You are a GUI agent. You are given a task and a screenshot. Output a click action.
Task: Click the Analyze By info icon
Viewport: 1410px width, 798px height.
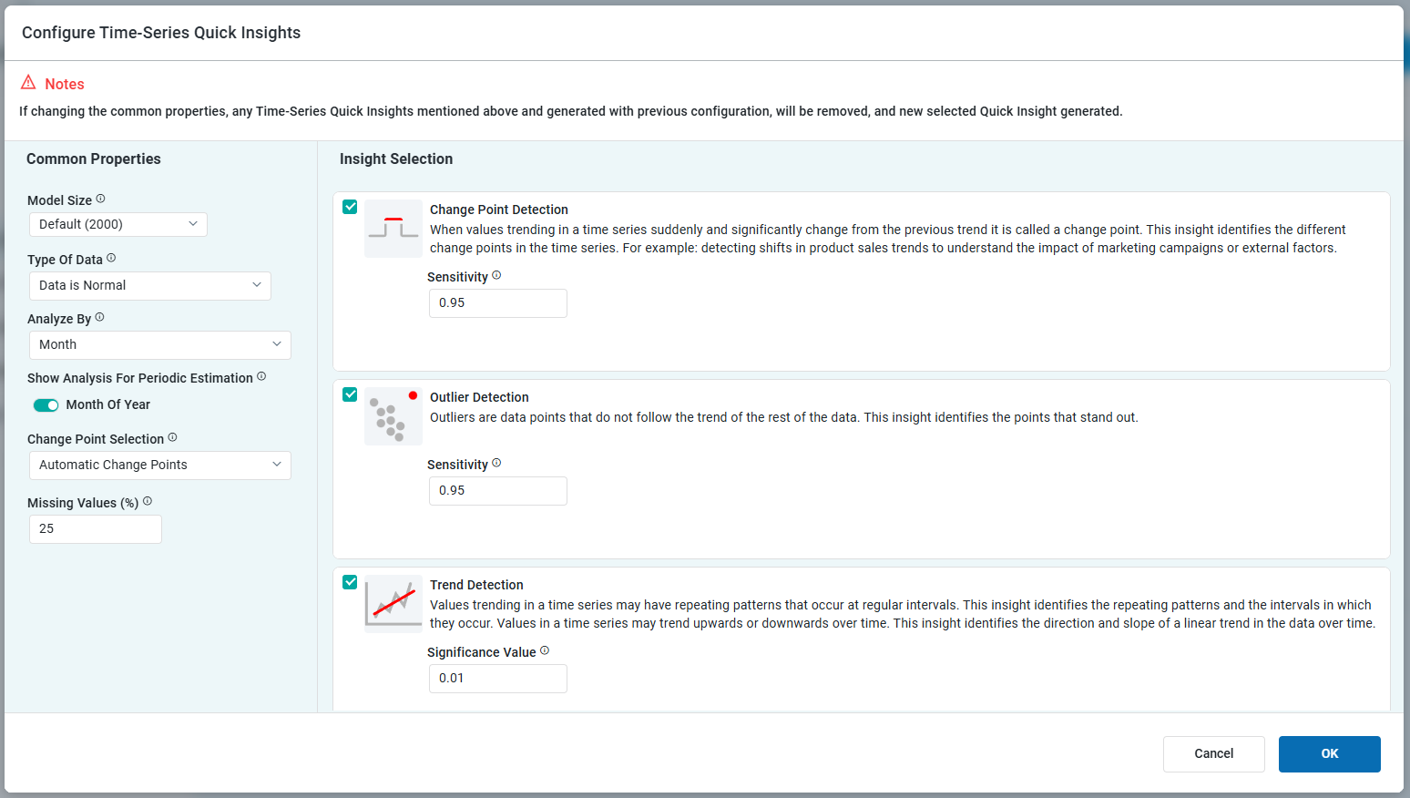100,317
